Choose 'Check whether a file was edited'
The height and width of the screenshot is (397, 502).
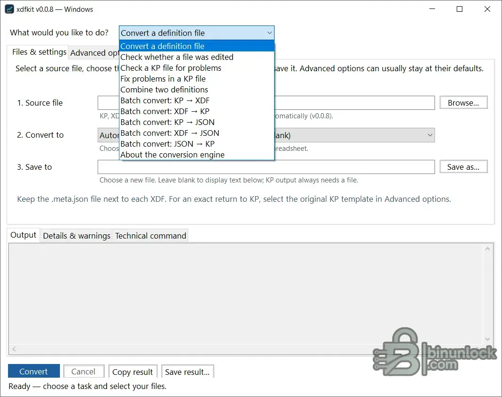(x=197, y=57)
